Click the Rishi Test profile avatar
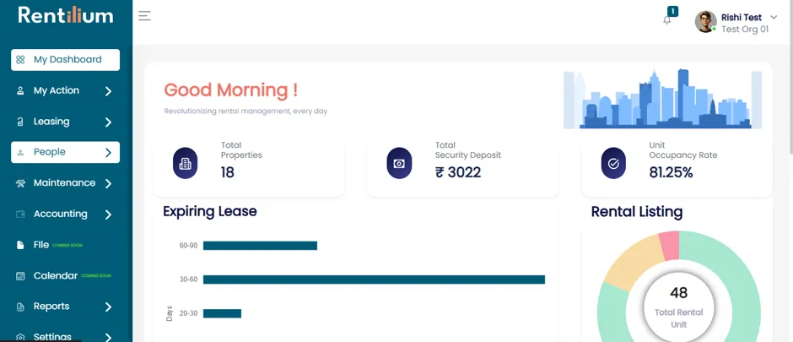 (705, 22)
